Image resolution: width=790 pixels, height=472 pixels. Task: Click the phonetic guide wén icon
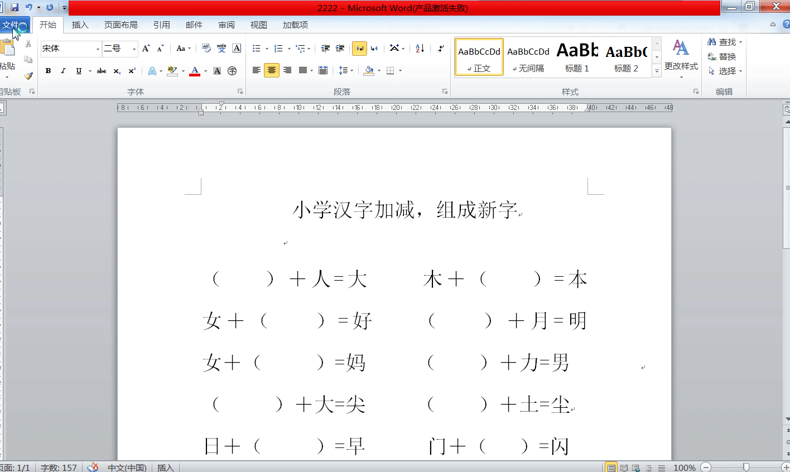221,49
